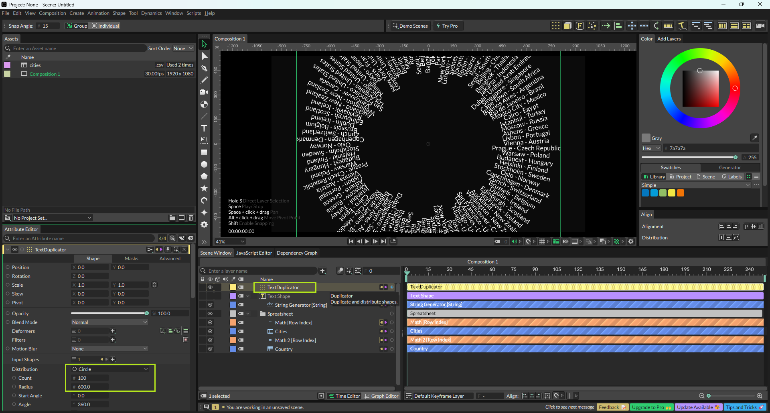770x413 pixels.
Task: Open the Dynamics menu
Action: (x=151, y=13)
